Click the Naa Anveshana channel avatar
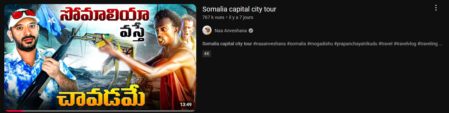449x113 pixels. [x=207, y=30]
